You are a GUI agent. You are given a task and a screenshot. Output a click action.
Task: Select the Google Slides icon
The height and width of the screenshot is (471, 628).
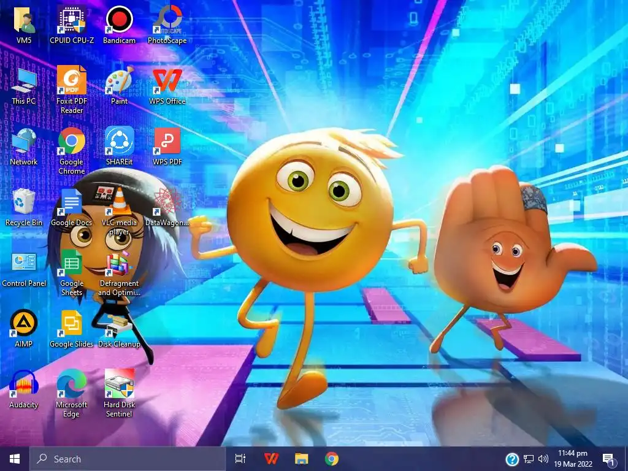(72, 329)
